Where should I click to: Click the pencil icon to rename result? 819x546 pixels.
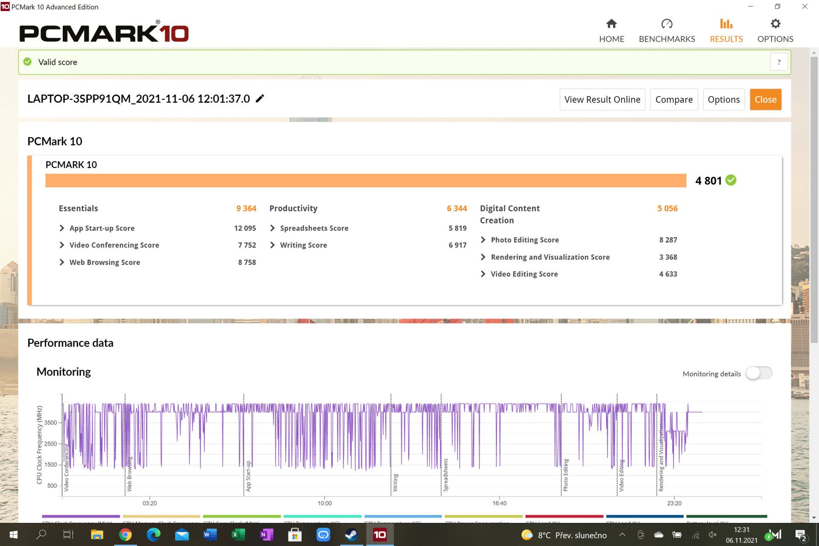coord(260,99)
